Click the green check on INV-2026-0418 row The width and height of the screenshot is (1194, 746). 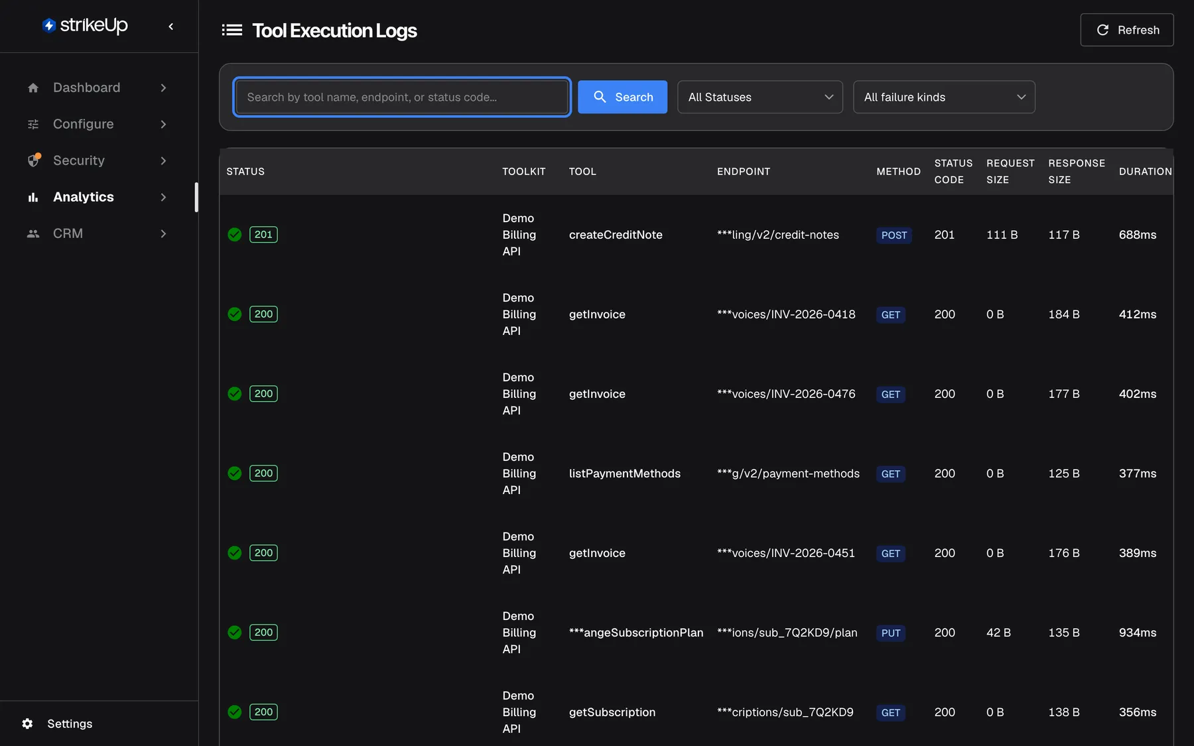[x=234, y=314]
